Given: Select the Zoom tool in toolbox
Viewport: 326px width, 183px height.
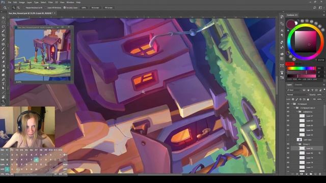Looking at the screenshot, I should coord(3,101).
